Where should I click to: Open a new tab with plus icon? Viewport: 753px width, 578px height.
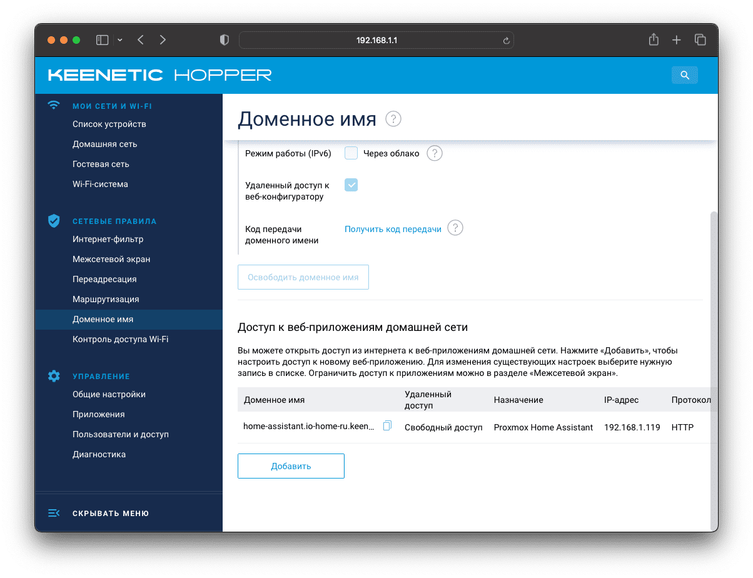click(x=676, y=40)
